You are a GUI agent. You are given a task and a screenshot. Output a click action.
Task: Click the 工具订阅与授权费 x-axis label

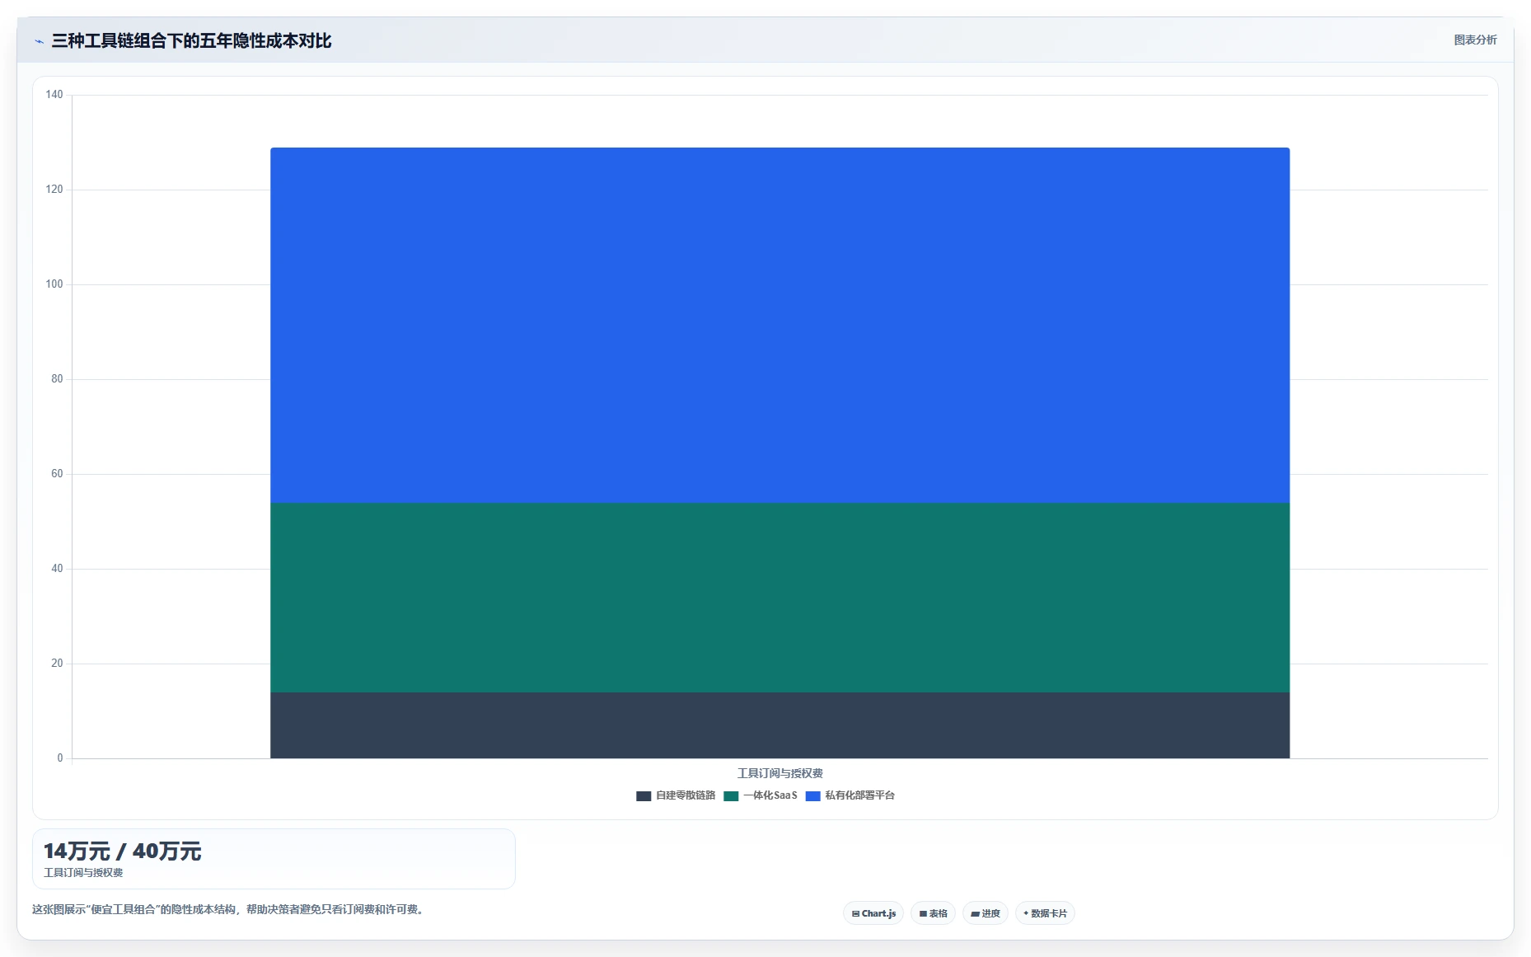pyautogui.click(x=780, y=773)
